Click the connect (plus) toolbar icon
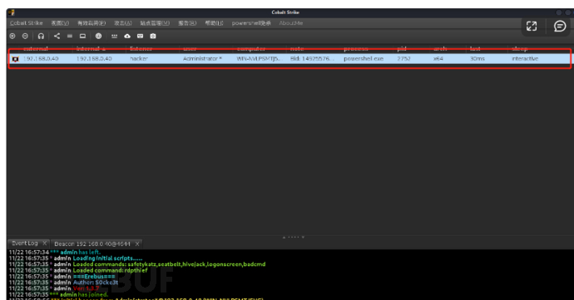This screenshot has width=574, height=300. point(12,36)
